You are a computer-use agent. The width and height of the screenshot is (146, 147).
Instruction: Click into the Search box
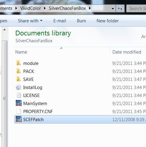(x=136, y=9)
